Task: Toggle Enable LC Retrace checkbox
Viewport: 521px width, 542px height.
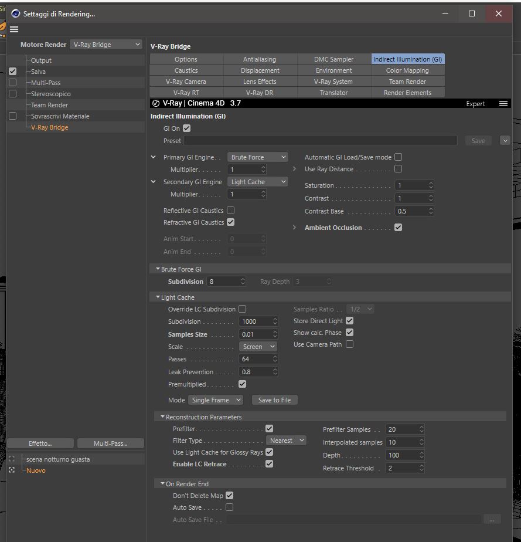Action: 270,463
